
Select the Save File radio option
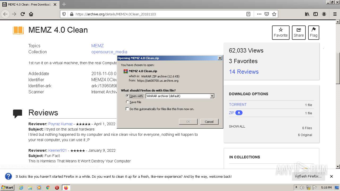pyautogui.click(x=127, y=102)
